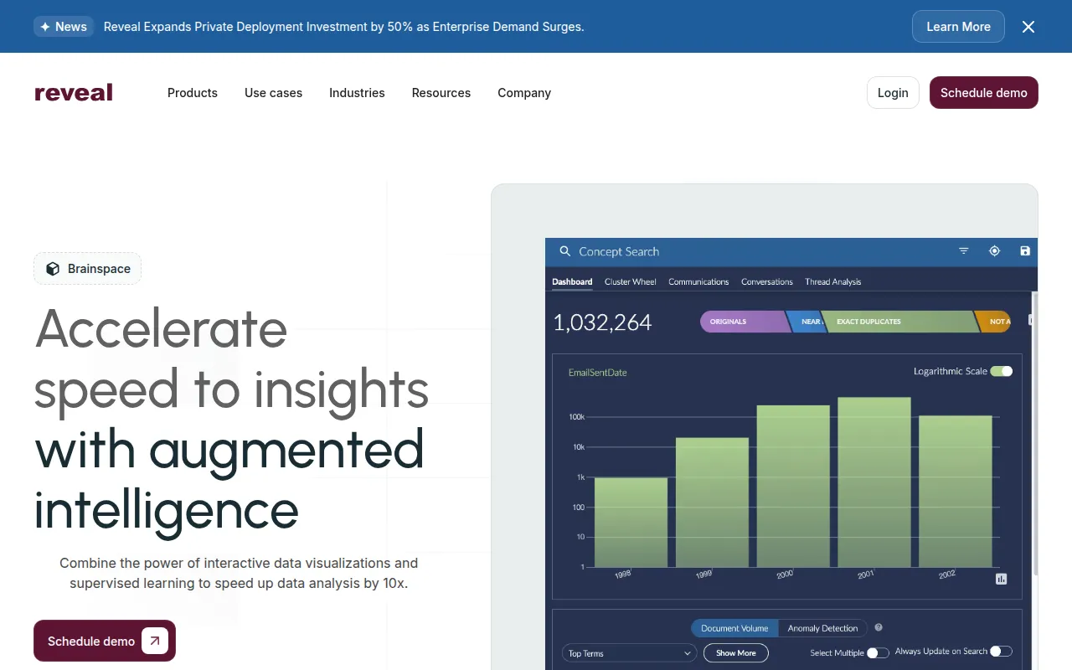Click the reveal logo
1072x670 pixels.
click(x=74, y=93)
